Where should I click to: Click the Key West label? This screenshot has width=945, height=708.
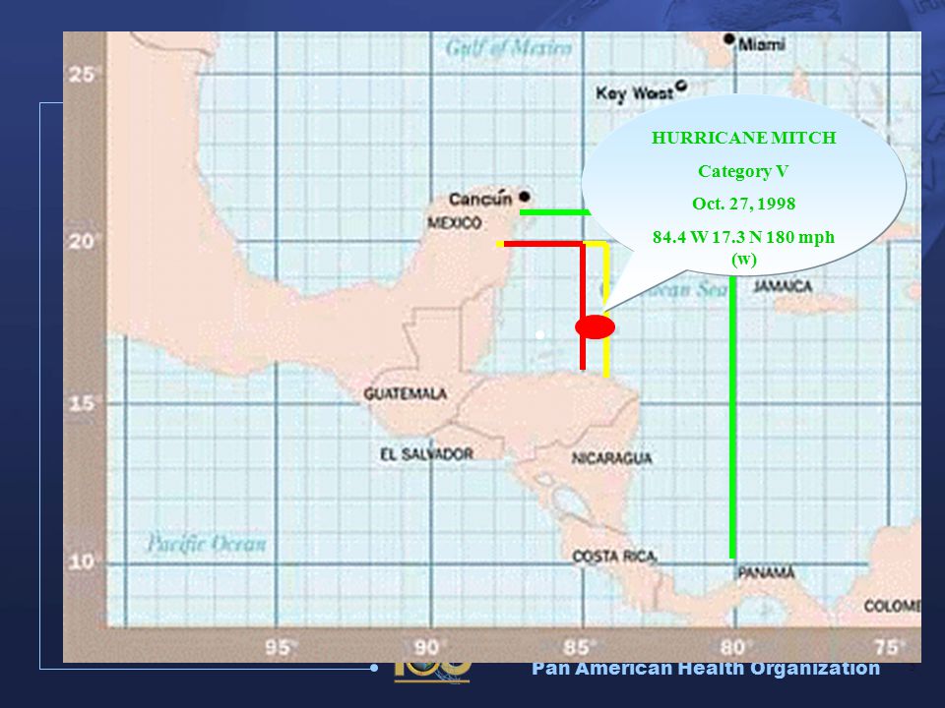(x=634, y=93)
